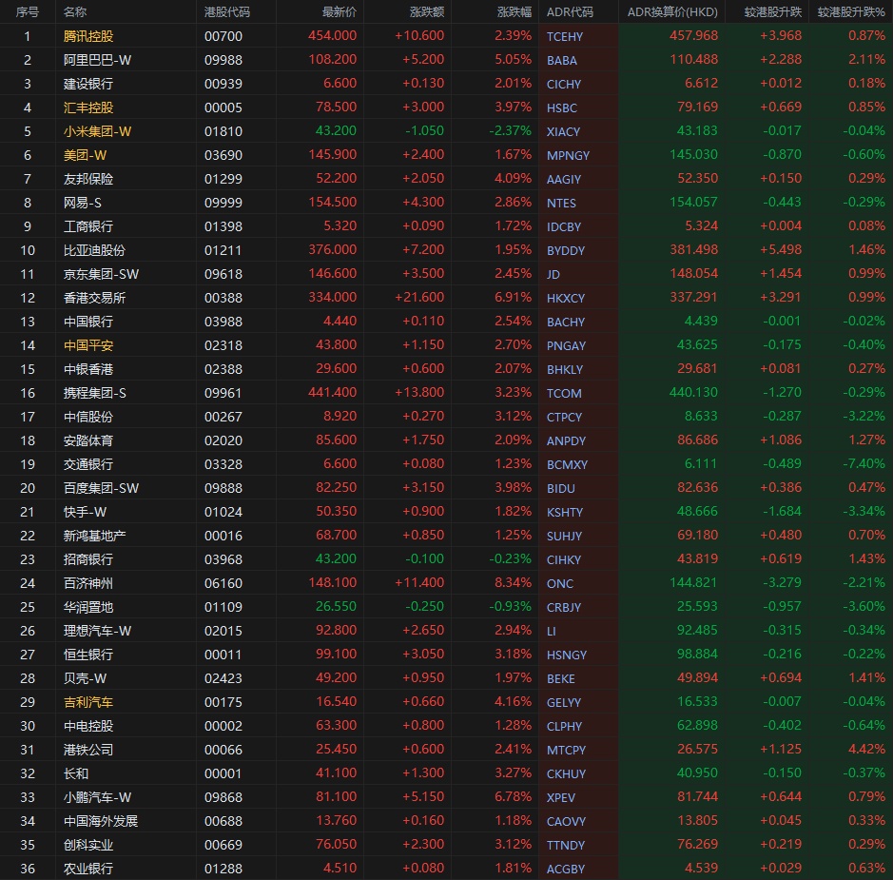Click the 中银香港 stock name
This screenshot has width=893, height=880.
click(88, 369)
